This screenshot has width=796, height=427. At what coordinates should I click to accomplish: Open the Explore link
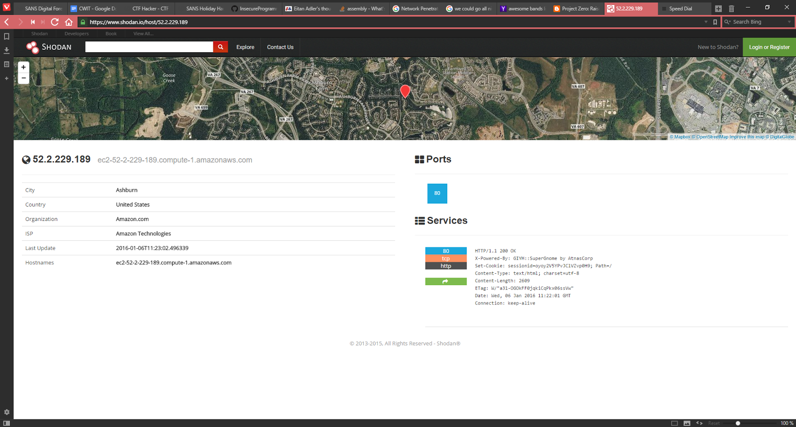tap(245, 47)
